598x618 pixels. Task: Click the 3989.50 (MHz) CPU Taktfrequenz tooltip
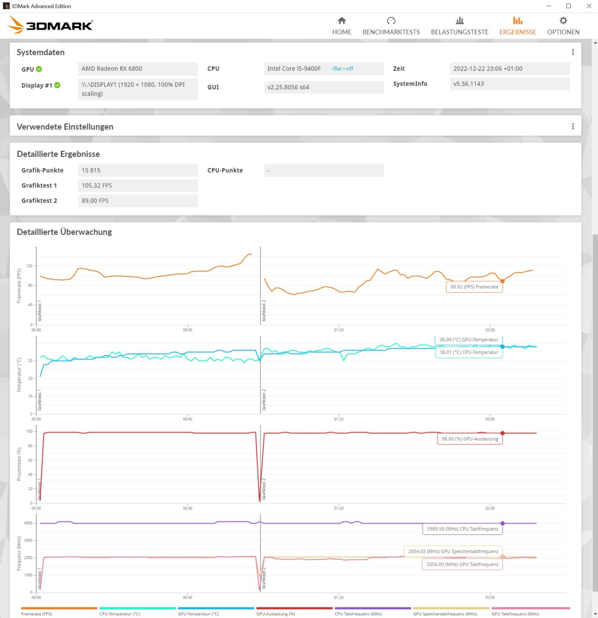coord(462,529)
